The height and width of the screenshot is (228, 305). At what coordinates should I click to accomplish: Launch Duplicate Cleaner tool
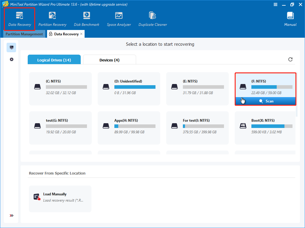tap(153, 19)
